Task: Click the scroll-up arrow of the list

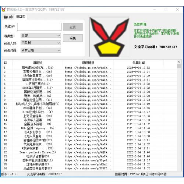Action: click(x=179, y=62)
